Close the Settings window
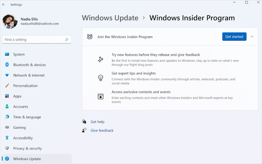 click(258, 2)
